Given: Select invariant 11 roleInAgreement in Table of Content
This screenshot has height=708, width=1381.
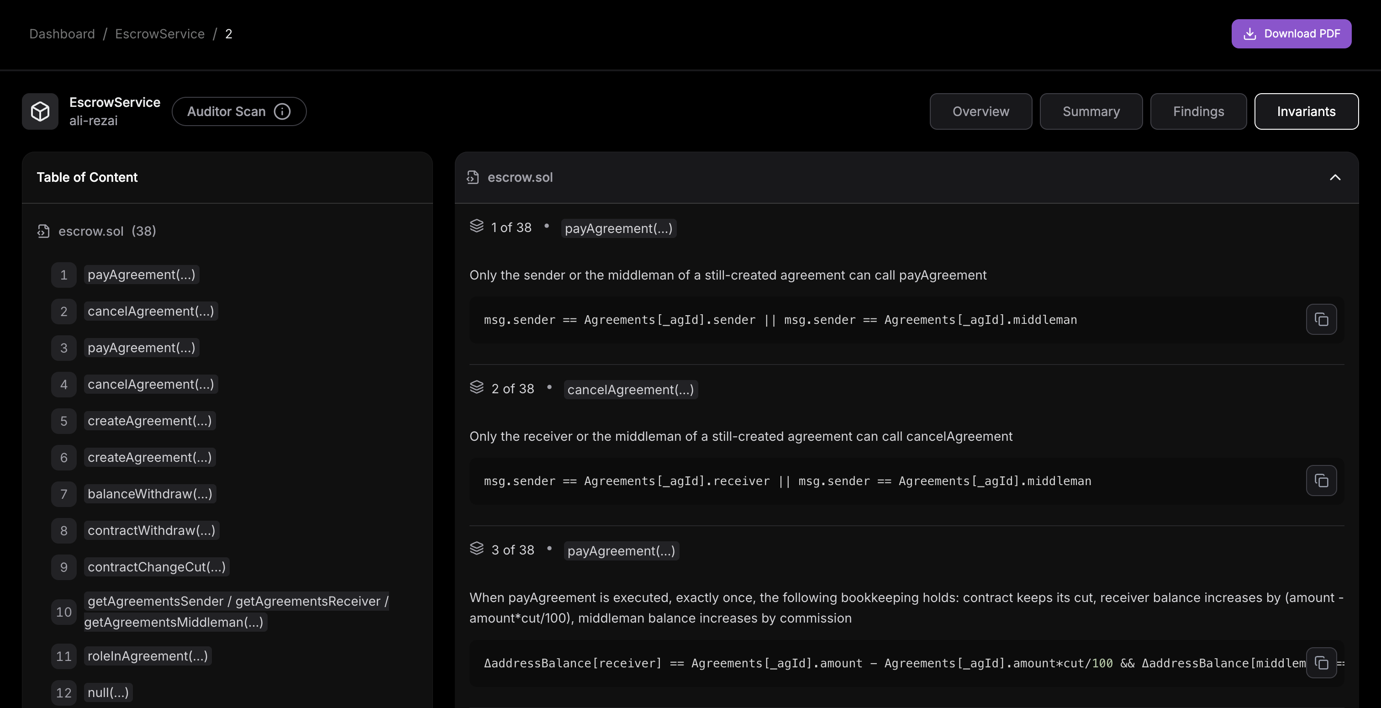Looking at the screenshot, I should pyautogui.click(x=148, y=655).
